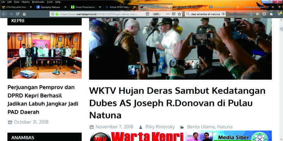Image resolution: width=283 pixels, height=141 pixels.
Task: Save the page to Pocket
Action: pos(174,14)
